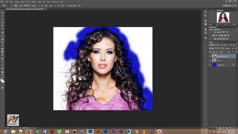Select the Paint Bucket tool

2,49
